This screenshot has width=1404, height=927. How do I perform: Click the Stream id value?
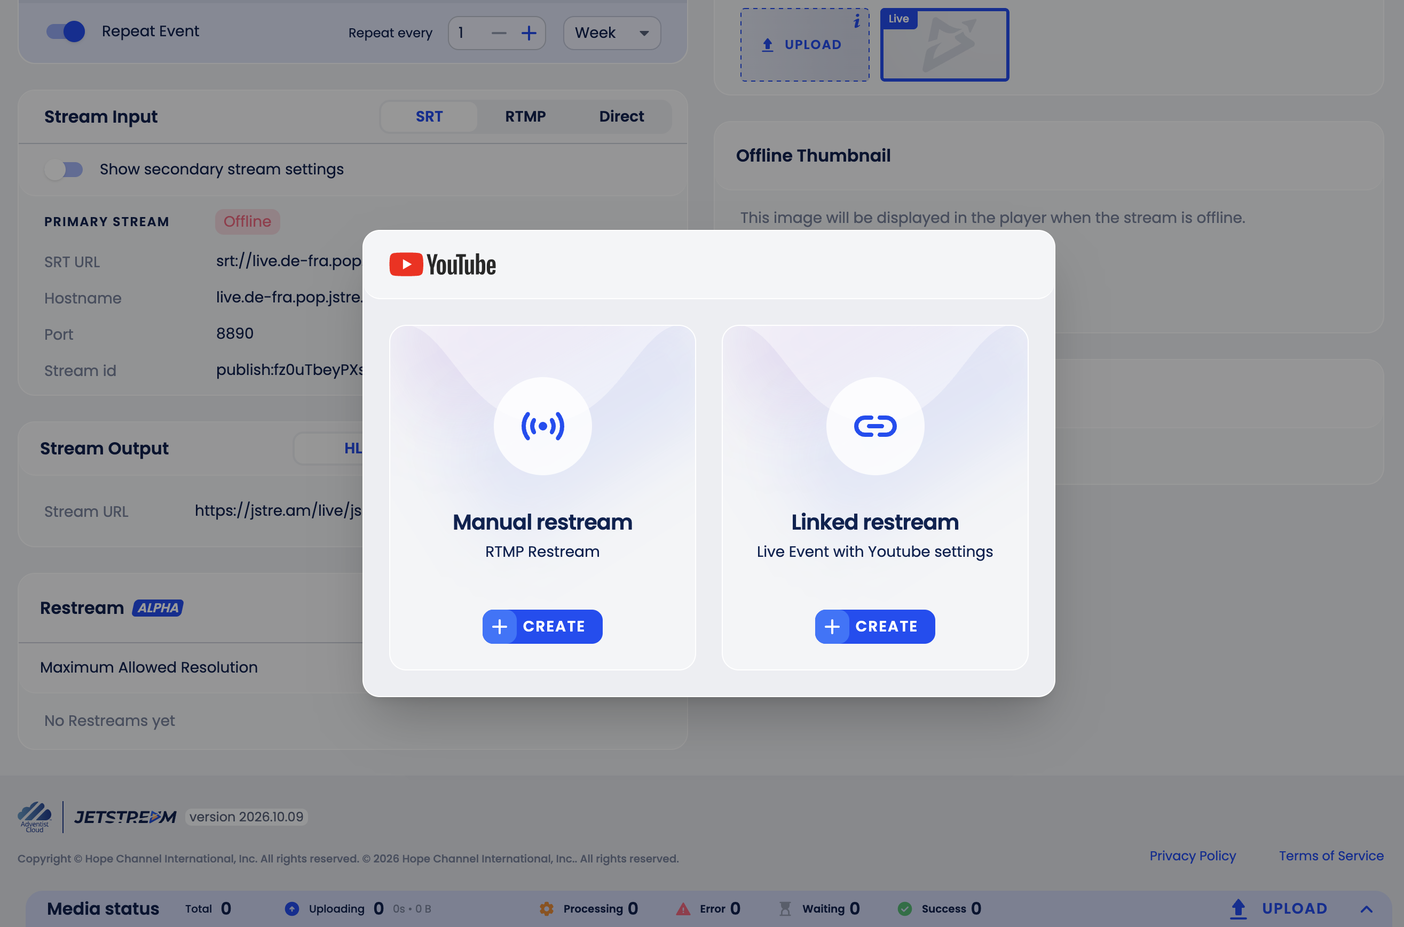click(x=289, y=370)
